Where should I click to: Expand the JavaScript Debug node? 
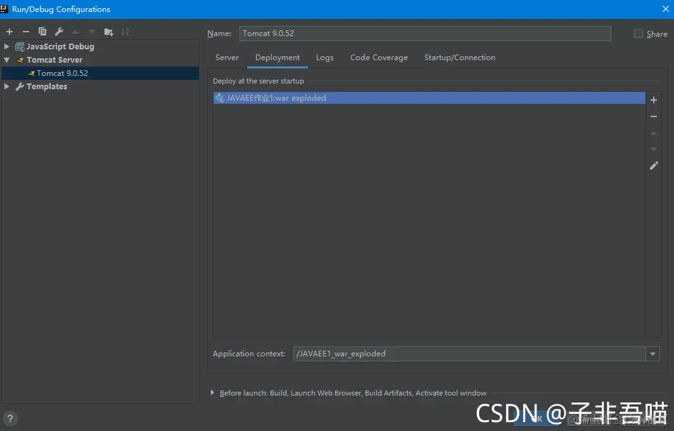6,46
